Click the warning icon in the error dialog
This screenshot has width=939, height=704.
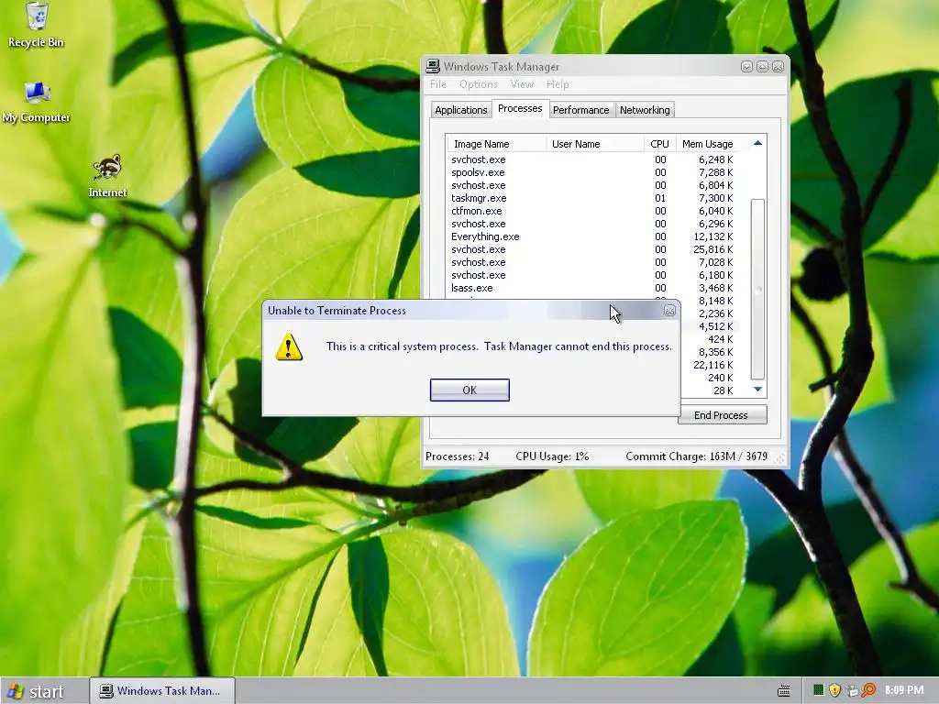pyautogui.click(x=289, y=346)
